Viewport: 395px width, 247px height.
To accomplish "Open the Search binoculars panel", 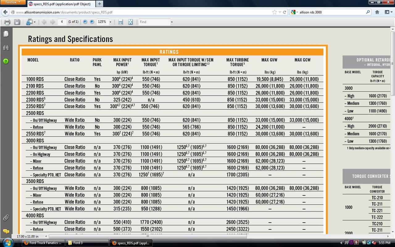I will click(6, 48).
